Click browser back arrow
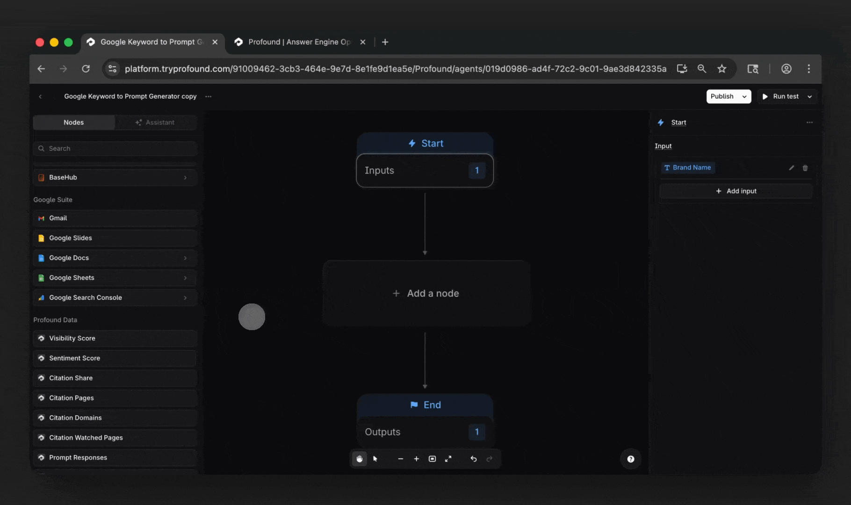851x505 pixels. 41,69
